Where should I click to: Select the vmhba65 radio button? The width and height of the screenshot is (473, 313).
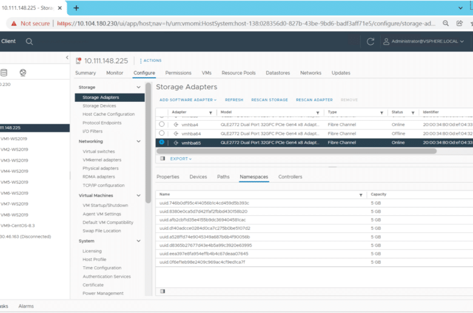162,142
